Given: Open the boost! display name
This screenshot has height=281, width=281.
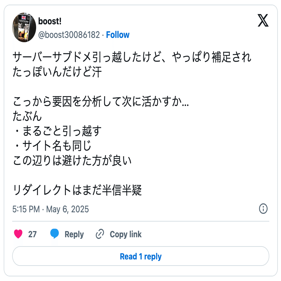Looking at the screenshot, I should [50, 21].
